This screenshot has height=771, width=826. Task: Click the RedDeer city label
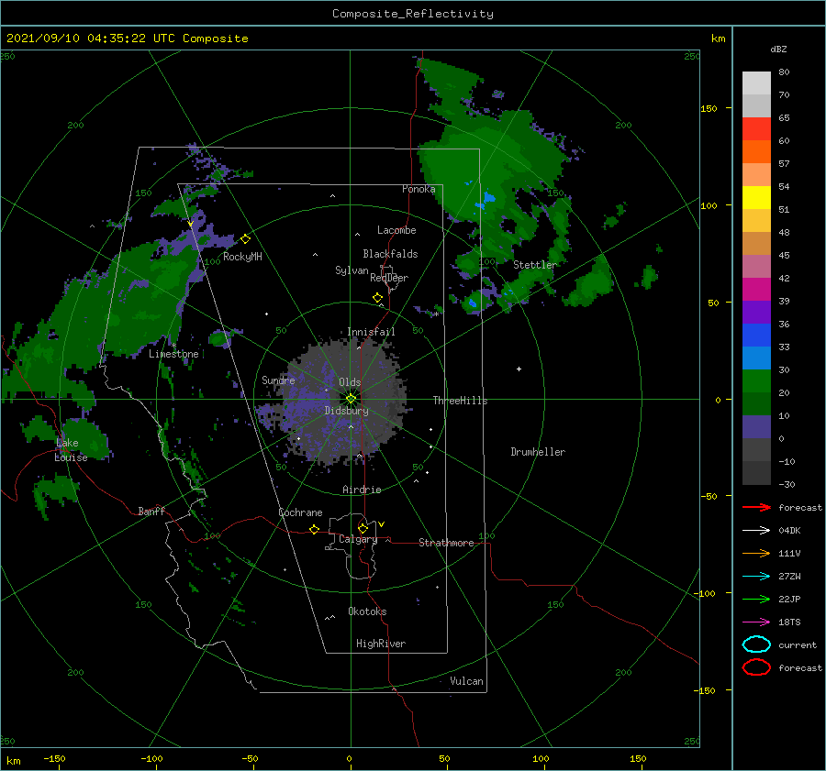click(389, 278)
